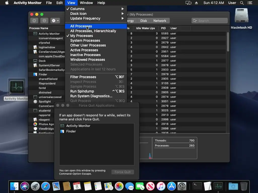258x193 pixels.
Task: Open Reminders in the Dock
Action: [98, 186]
